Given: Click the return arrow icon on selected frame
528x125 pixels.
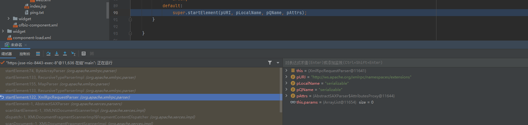Looking at the screenshot, I should 2,97.
